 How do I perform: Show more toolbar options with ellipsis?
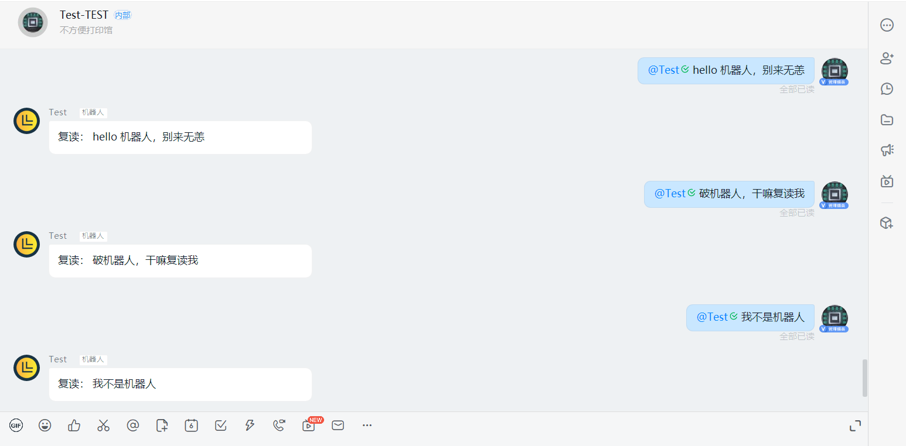coord(367,426)
